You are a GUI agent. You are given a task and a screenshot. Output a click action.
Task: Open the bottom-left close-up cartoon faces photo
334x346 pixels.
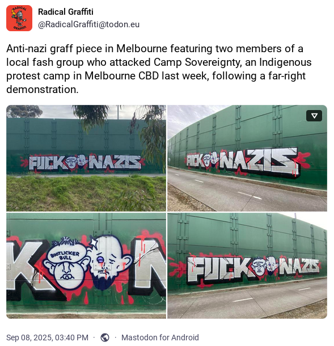[86, 265]
